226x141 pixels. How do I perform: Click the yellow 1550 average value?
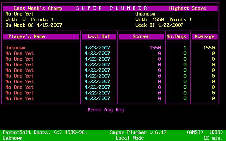pos(209,48)
